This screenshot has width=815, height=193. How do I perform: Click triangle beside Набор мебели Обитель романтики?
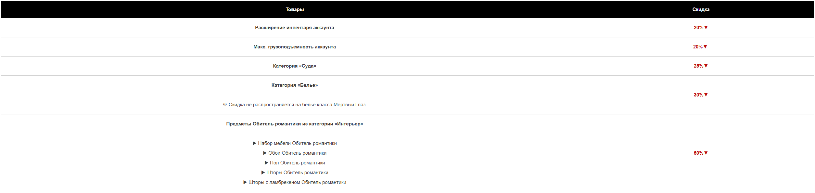255,143
